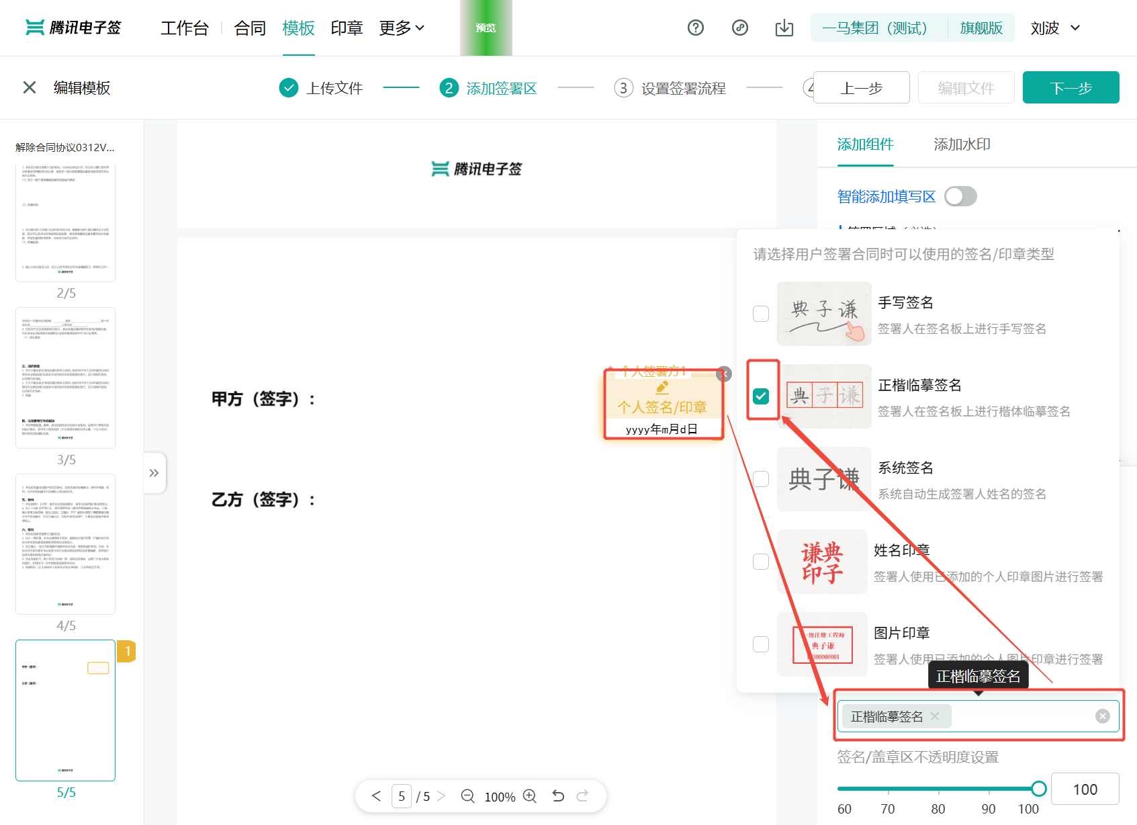Click the 上一步 button

click(861, 87)
